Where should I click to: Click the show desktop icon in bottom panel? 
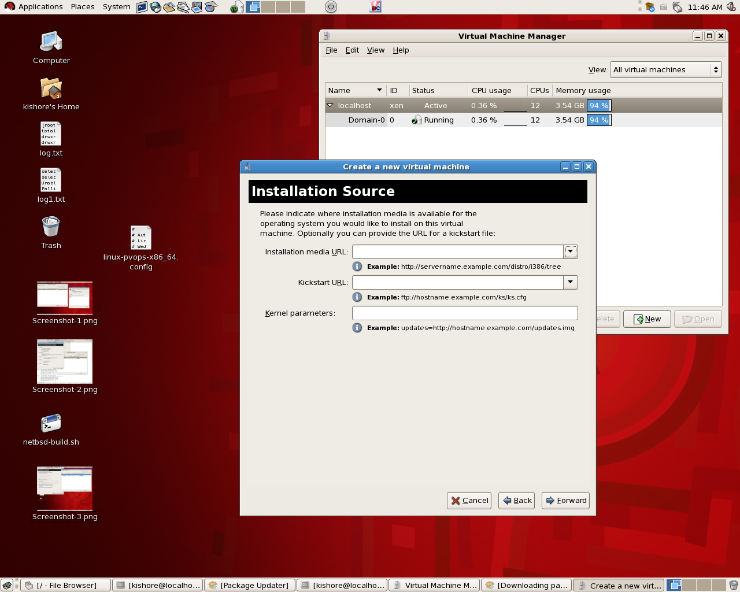click(7, 585)
